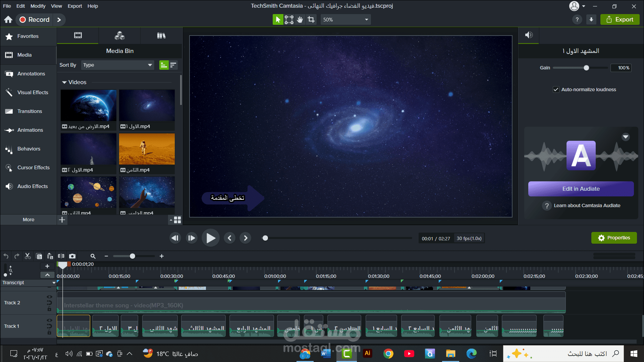Open the Modify menu
The height and width of the screenshot is (362, 644).
pos(38,6)
